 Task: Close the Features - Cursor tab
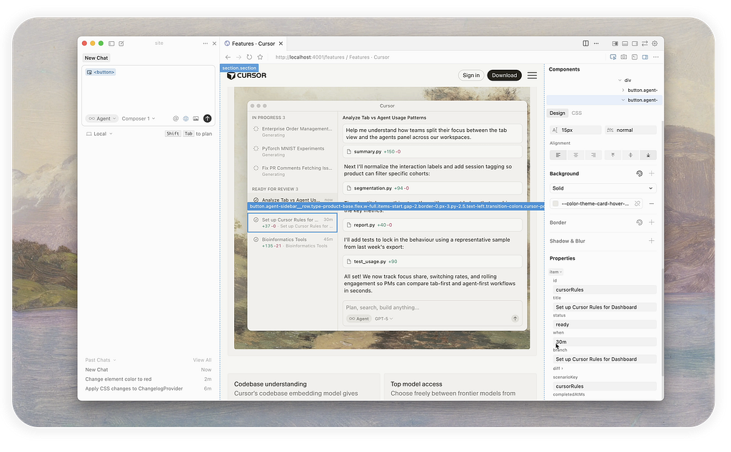coord(281,43)
